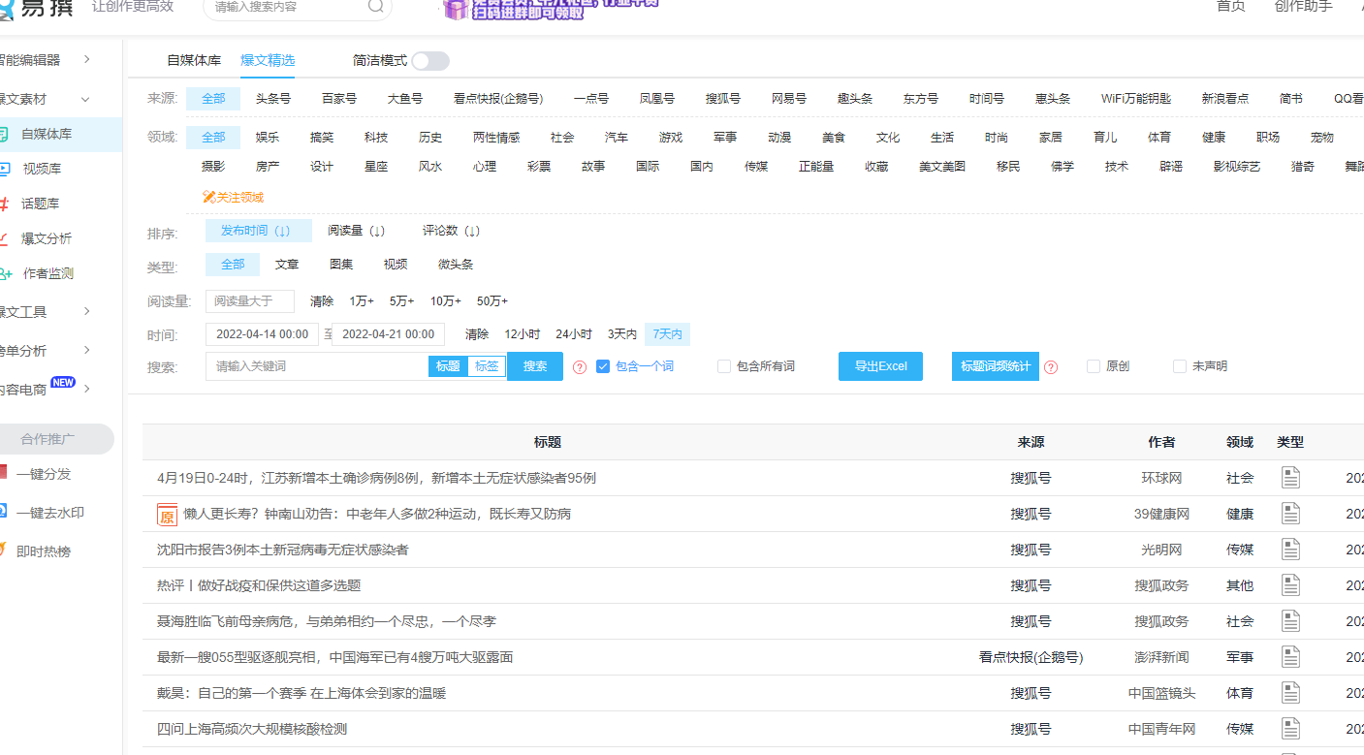Open 首页 in top navigation
Image resolution: width=1364 pixels, height=755 pixels.
click(x=1231, y=6)
